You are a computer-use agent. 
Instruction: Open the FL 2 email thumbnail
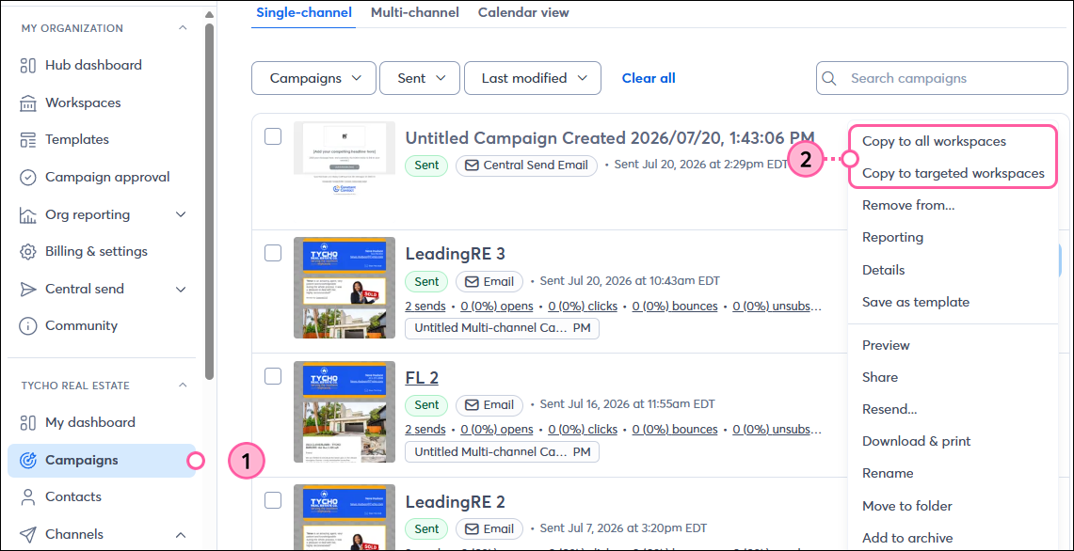click(x=344, y=411)
